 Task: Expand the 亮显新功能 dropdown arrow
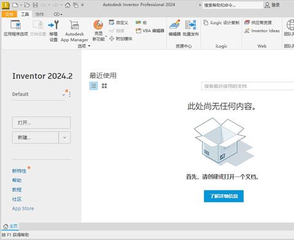point(106,36)
